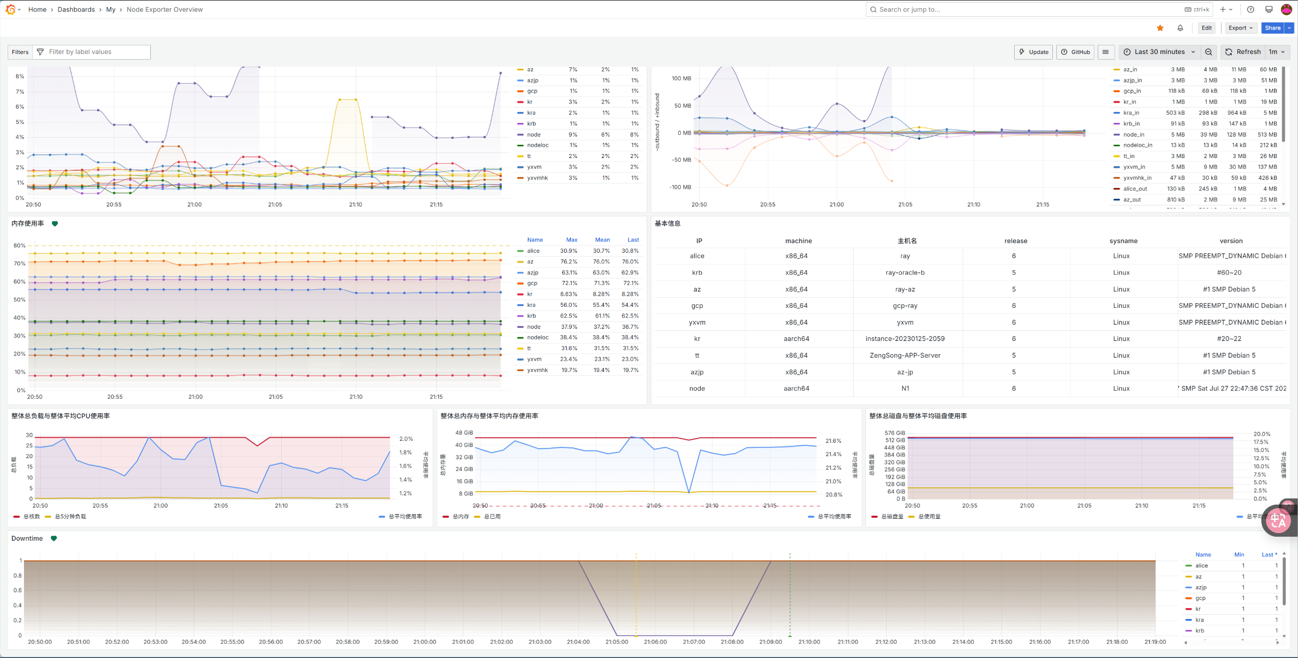Toggle node_in series in network legend
Image resolution: width=1298 pixels, height=658 pixels.
click(1133, 135)
